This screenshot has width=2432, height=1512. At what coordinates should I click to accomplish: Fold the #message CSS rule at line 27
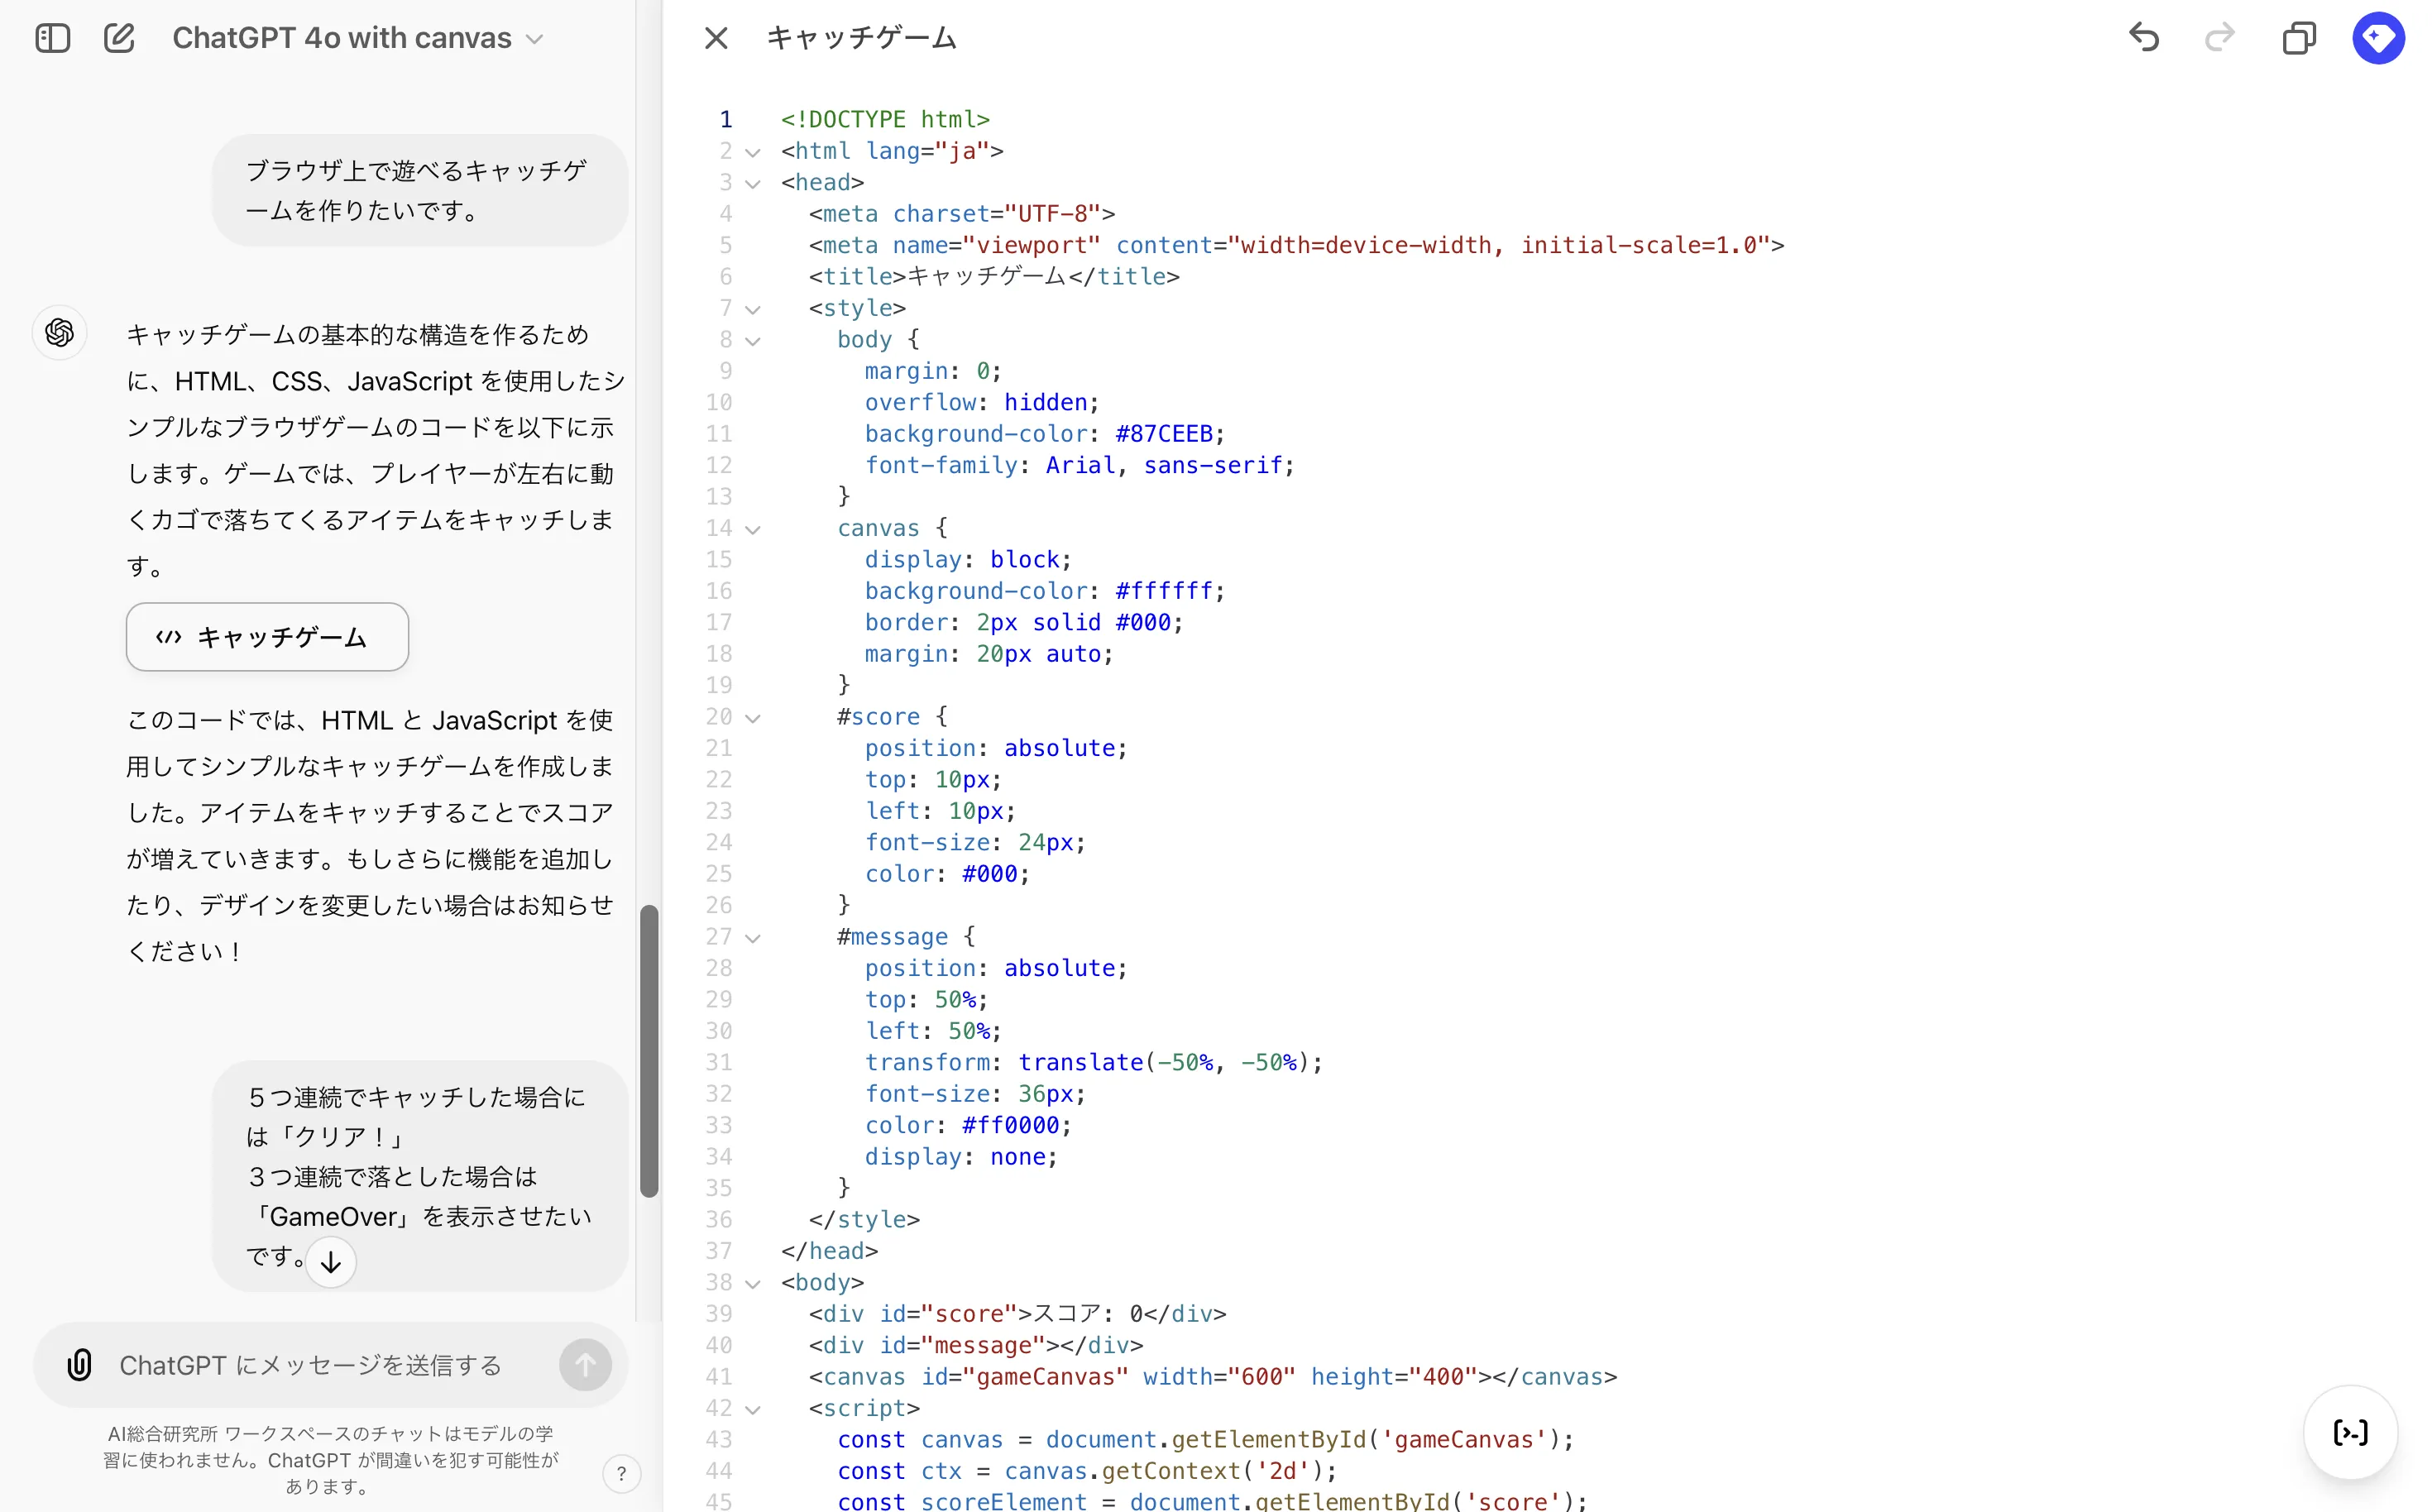[x=754, y=937]
